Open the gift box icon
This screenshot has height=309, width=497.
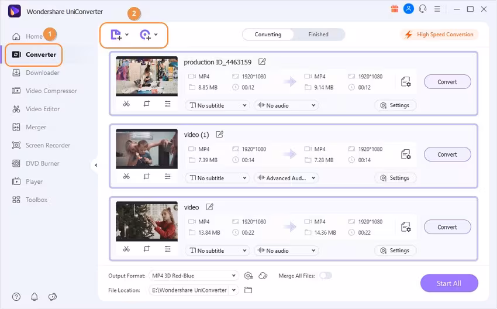point(394,9)
